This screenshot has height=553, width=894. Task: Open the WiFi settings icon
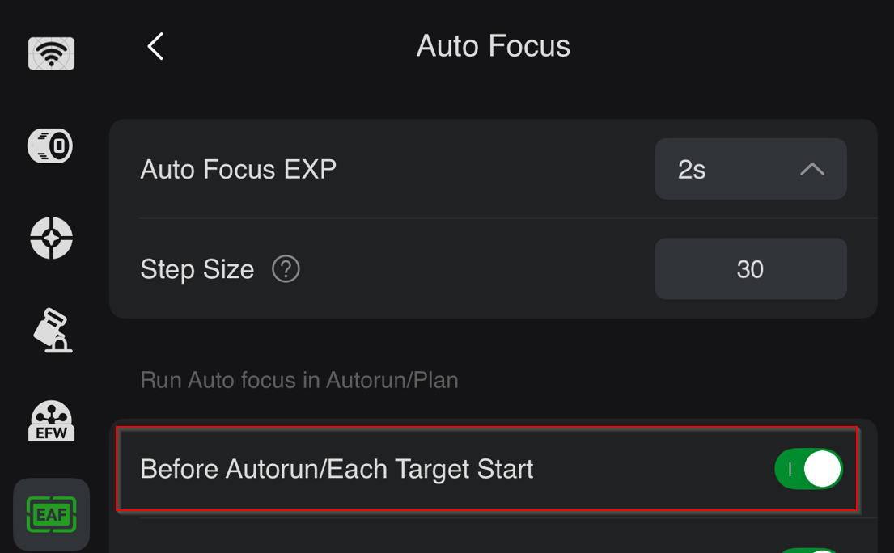51,53
